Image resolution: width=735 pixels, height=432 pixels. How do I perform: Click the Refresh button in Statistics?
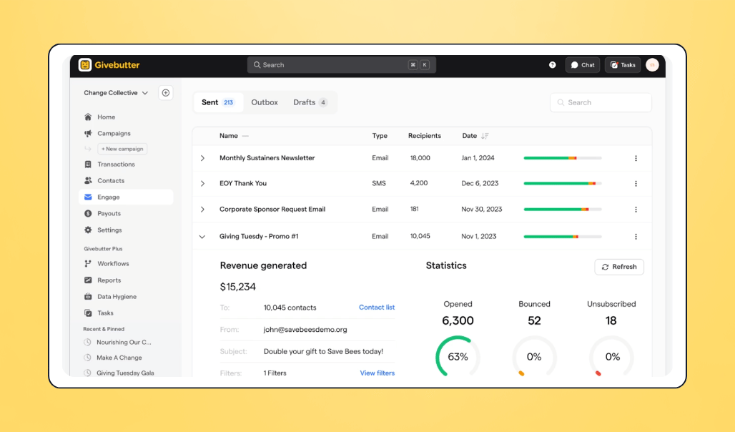[618, 266]
